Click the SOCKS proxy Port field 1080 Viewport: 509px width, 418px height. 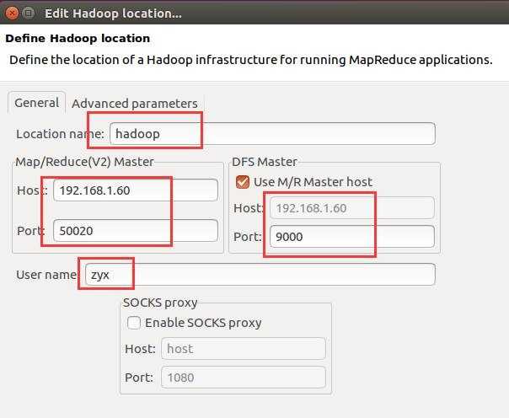point(244,377)
